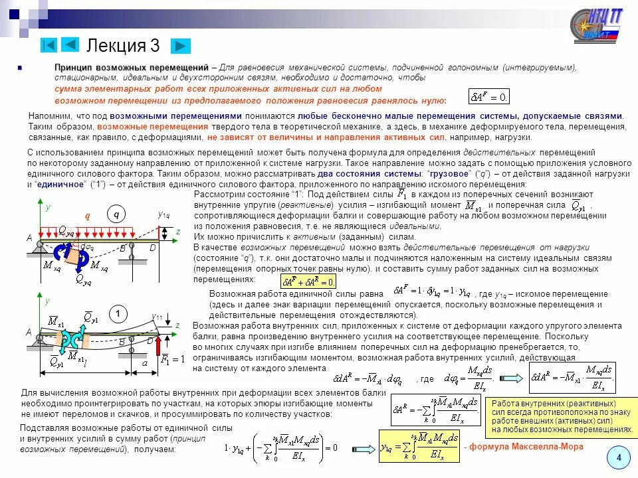This screenshot has width=638, height=478.
Task: Click the dimension label a in lower diagram
Action: point(144,363)
